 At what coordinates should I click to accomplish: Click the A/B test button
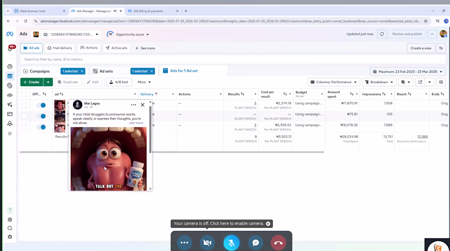coord(119,82)
